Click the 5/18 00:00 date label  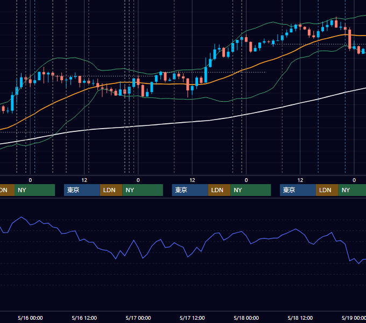[x=247, y=318]
